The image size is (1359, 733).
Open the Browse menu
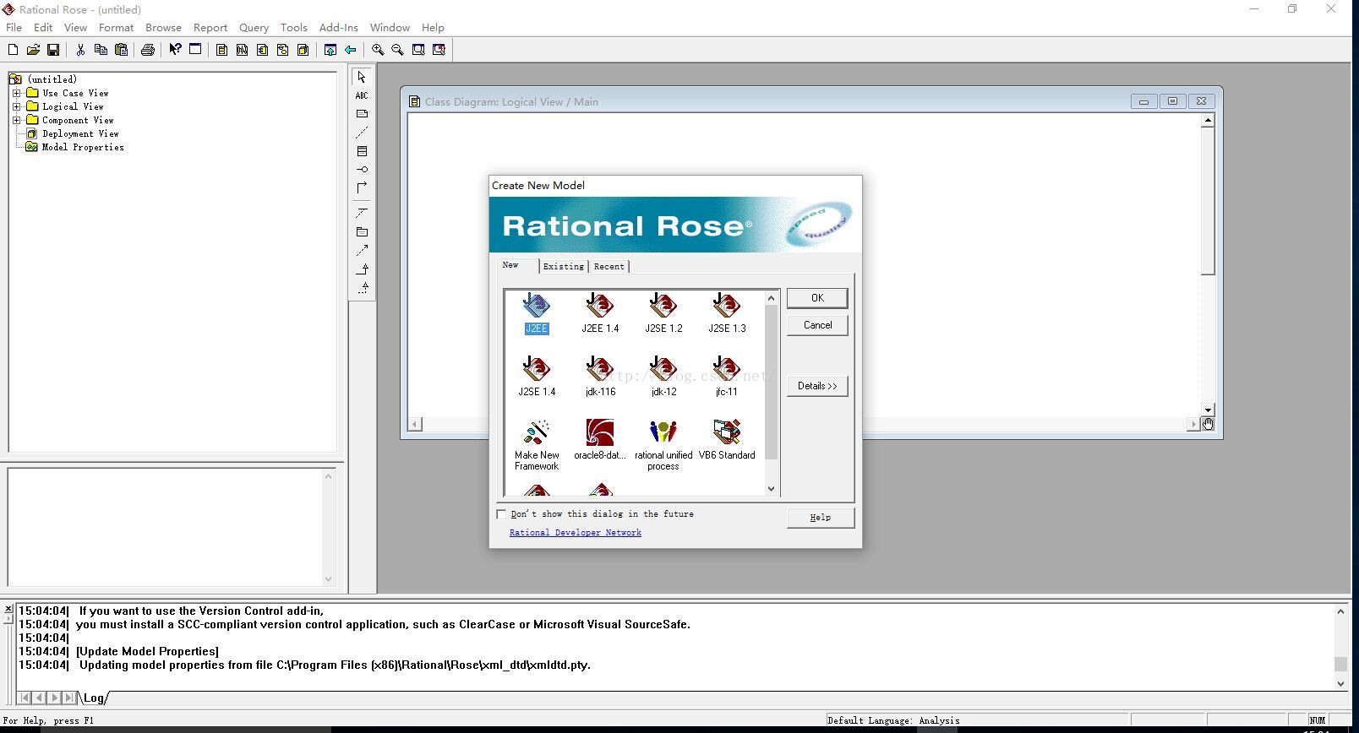pyautogui.click(x=163, y=27)
